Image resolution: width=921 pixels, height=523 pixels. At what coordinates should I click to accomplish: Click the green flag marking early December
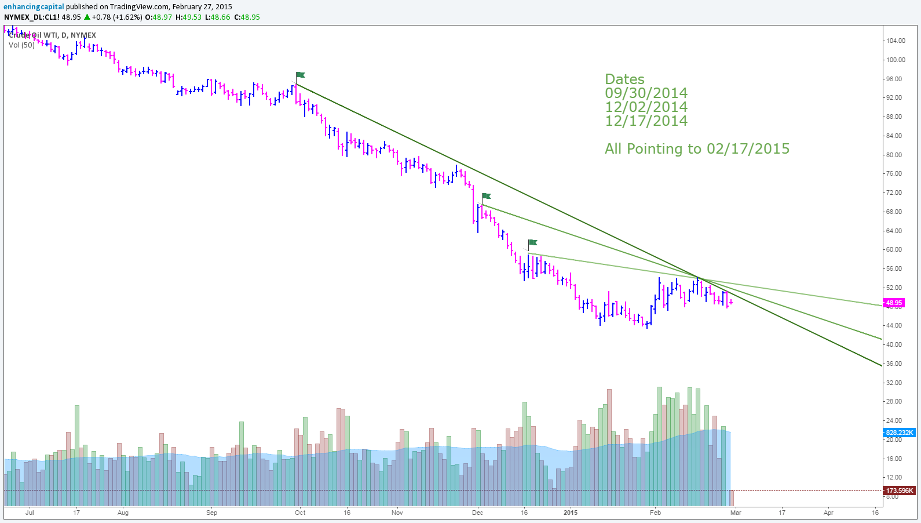(x=486, y=196)
